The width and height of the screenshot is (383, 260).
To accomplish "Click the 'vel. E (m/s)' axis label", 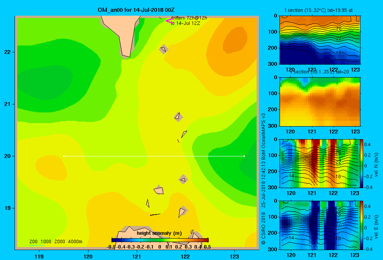I will [376, 227].
